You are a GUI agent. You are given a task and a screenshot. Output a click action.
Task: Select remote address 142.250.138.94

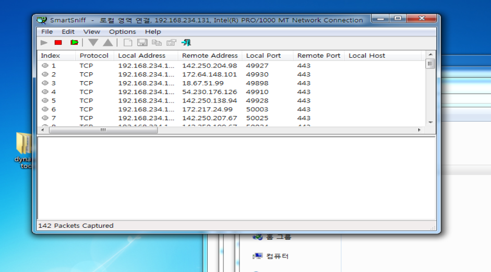click(x=209, y=100)
